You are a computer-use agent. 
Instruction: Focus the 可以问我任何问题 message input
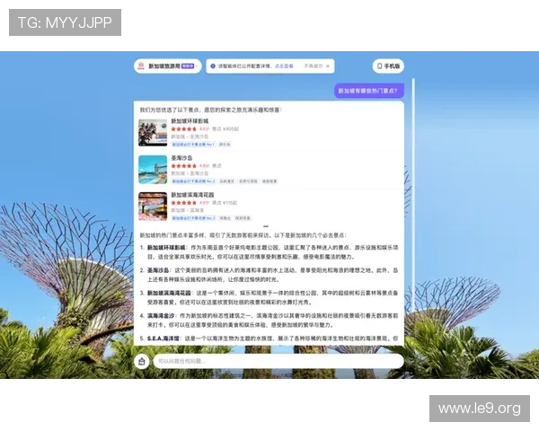pos(278,361)
